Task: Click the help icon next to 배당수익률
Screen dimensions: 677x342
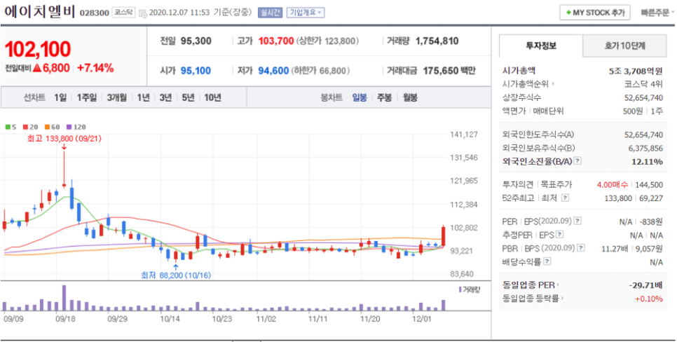Action: (x=547, y=261)
